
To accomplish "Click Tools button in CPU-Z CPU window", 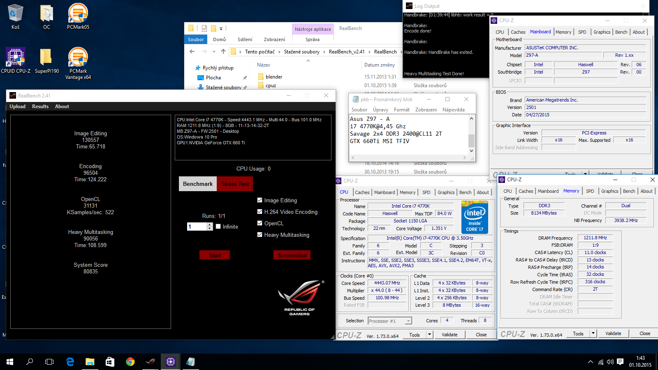I will [415, 335].
